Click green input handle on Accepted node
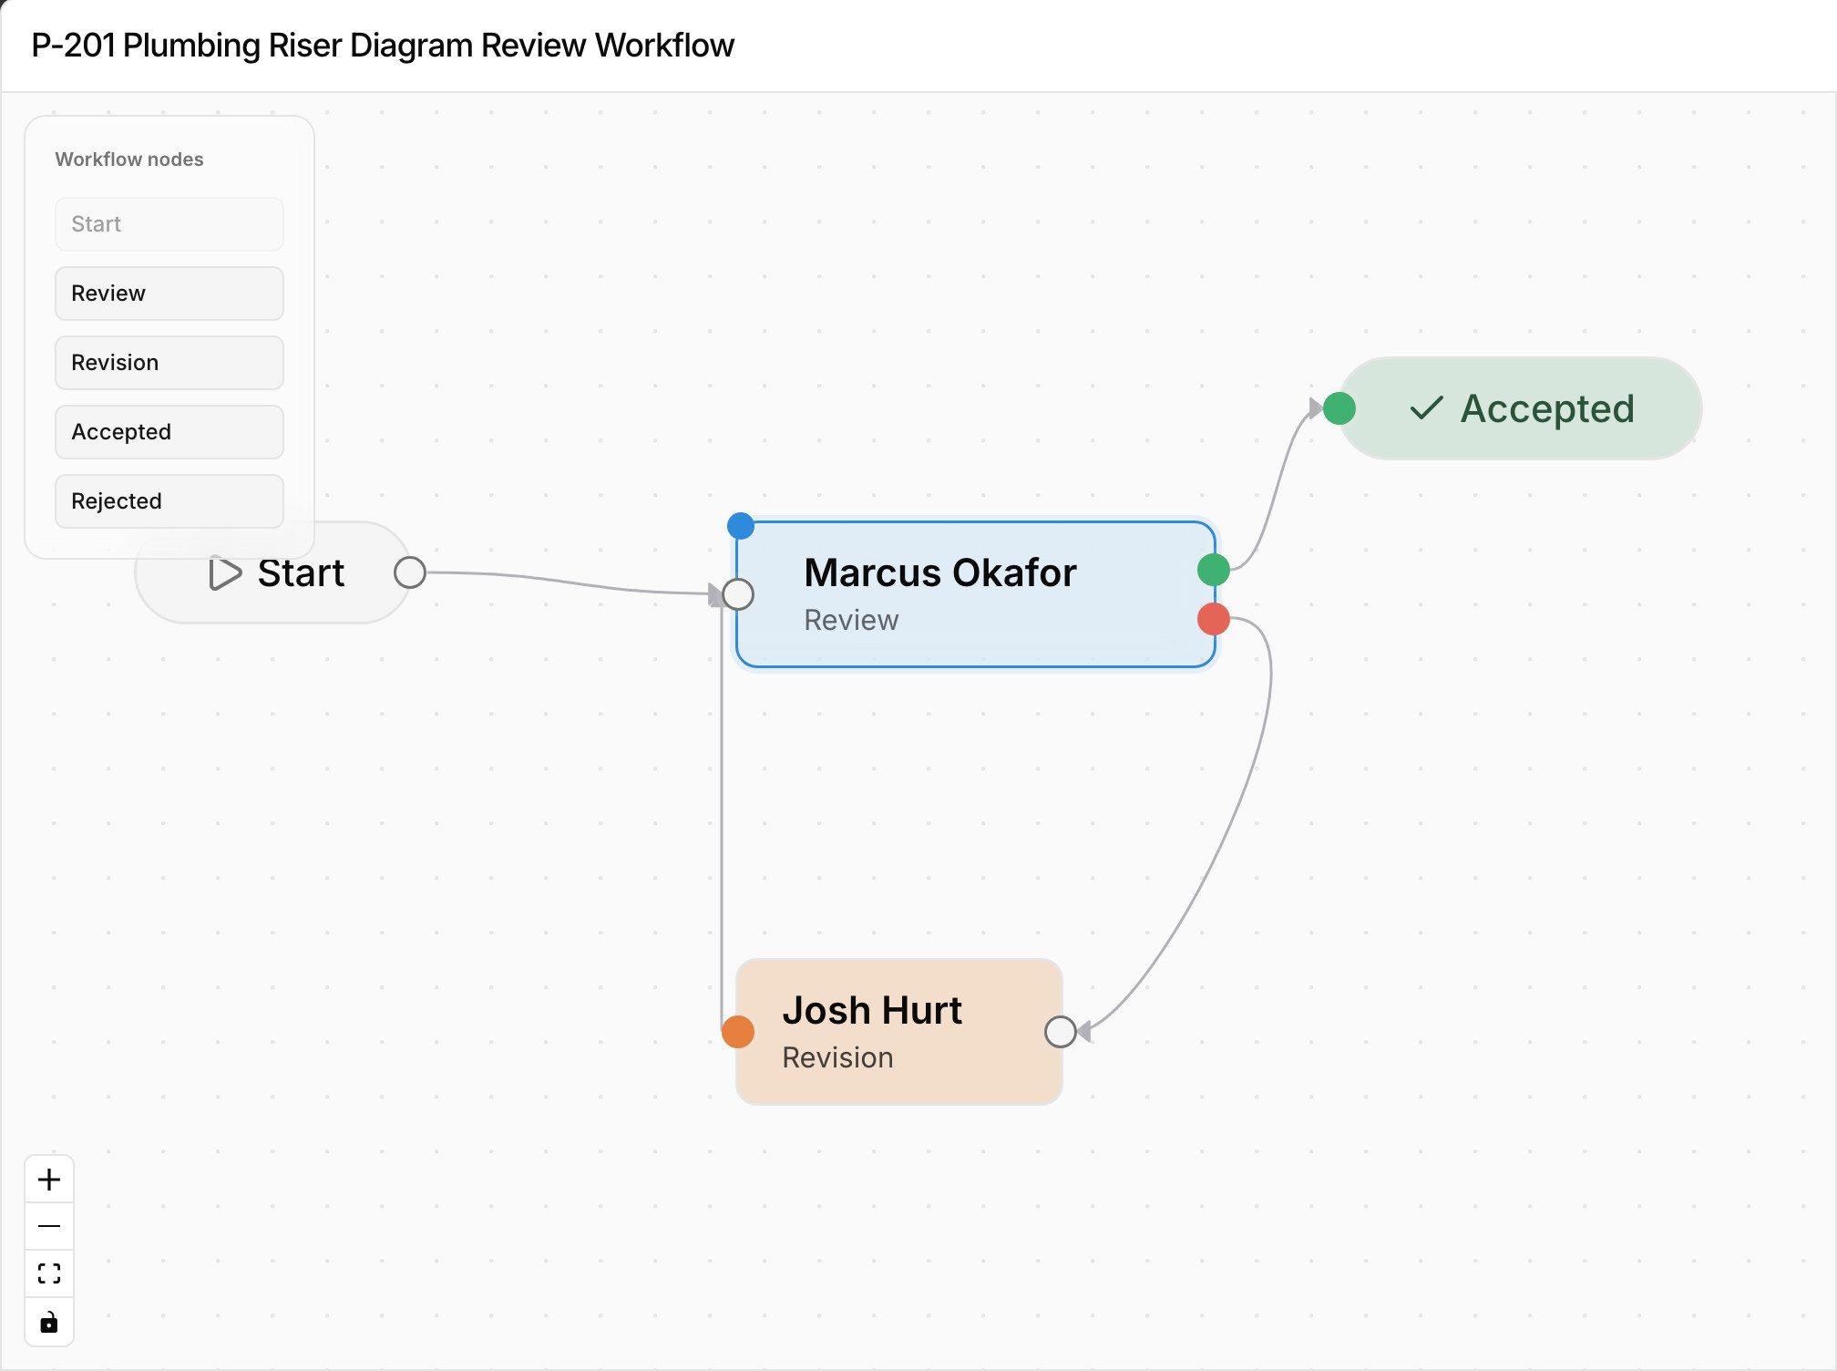The image size is (1837, 1371). click(1339, 408)
